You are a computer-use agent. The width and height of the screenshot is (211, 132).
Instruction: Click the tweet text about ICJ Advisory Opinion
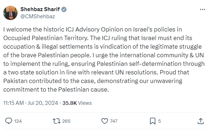pyautogui.click(x=104, y=59)
